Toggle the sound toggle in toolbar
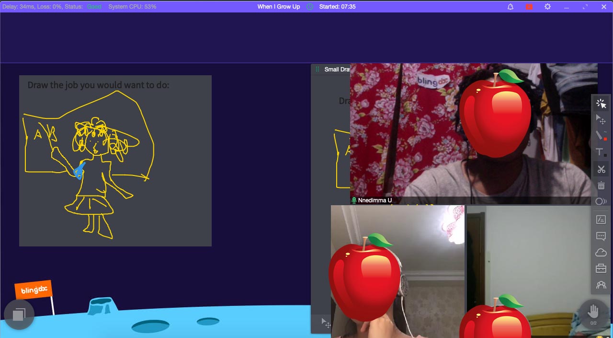The image size is (613, 338). pyautogui.click(x=601, y=202)
